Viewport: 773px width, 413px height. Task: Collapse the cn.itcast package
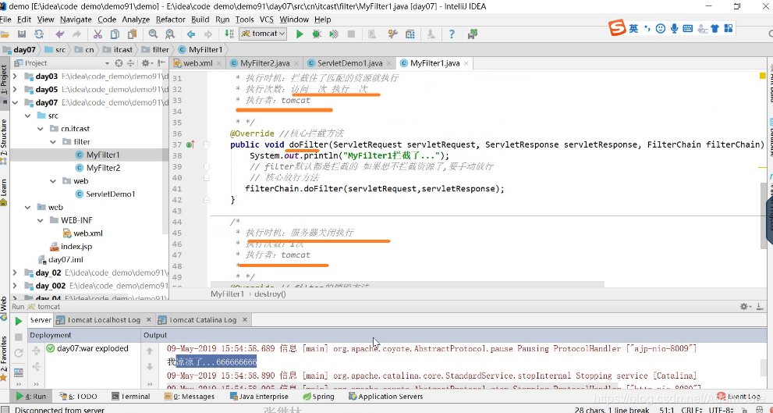pyautogui.click(x=41, y=129)
